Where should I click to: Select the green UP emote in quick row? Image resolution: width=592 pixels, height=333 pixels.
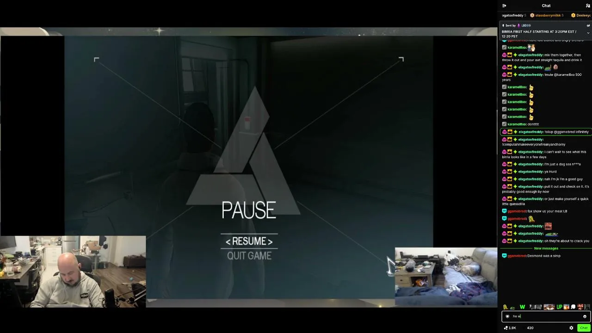point(559,307)
